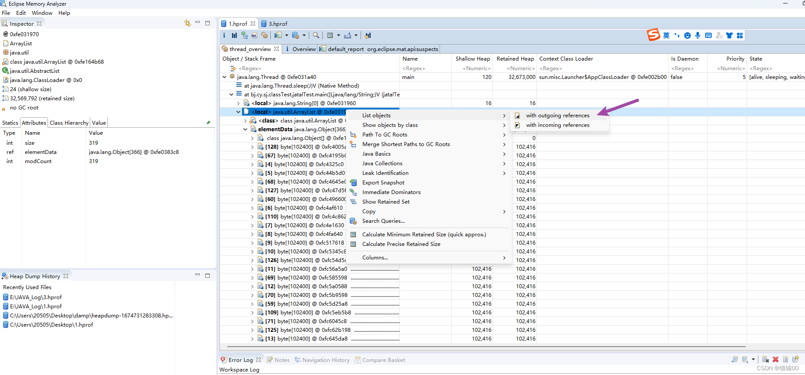
Task: Open the OQL query editor icon
Action: tap(254, 35)
